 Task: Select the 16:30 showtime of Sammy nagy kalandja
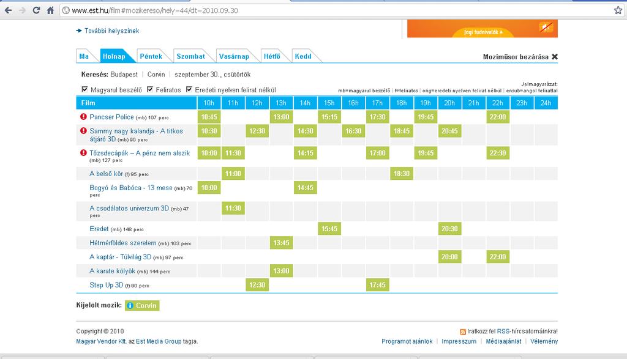(353, 131)
